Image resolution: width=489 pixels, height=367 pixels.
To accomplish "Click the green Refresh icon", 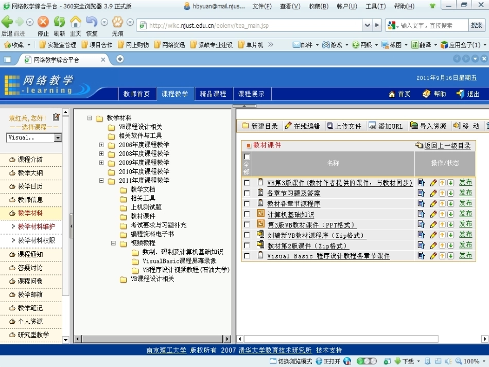I will tap(59, 22).
